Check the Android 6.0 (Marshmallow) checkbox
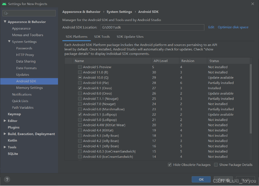This screenshot has width=259, height=186. click(80, 109)
